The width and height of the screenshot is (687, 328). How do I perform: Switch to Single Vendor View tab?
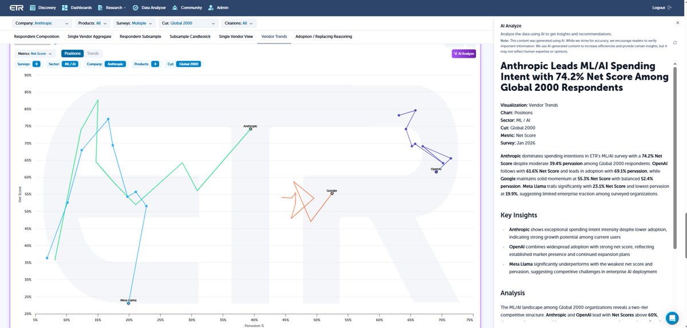(x=236, y=37)
